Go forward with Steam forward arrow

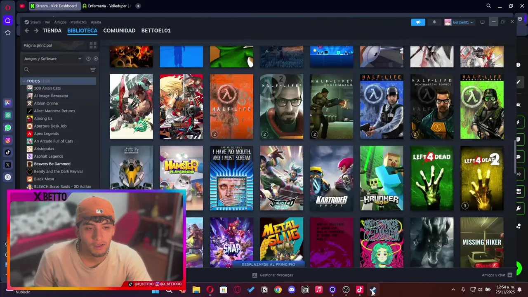[x=36, y=31]
